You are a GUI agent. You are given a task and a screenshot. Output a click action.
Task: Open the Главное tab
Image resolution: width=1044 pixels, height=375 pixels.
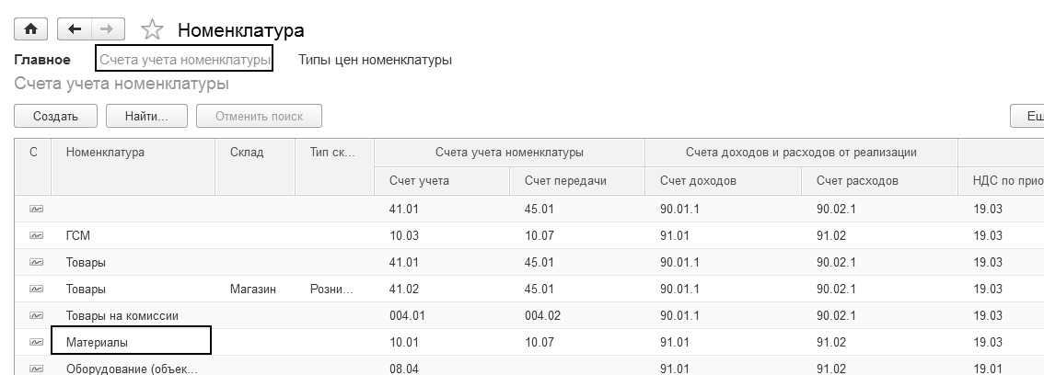click(42, 60)
